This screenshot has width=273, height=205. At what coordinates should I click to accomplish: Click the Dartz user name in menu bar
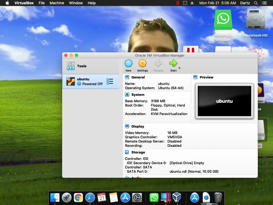pos(245,3)
